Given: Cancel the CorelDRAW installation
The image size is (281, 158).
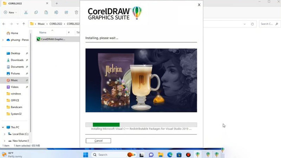Looking at the screenshot, I should 98,140.
